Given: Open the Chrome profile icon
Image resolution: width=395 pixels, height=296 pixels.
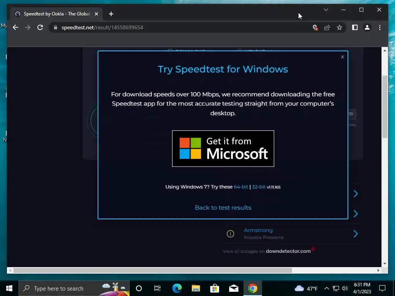Looking at the screenshot, I should tap(367, 27).
